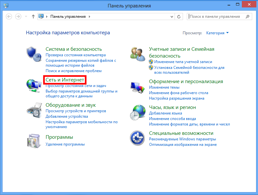The width and height of the screenshot is (258, 195).
Task: Open Оборудование и звук category
Action: (x=70, y=105)
